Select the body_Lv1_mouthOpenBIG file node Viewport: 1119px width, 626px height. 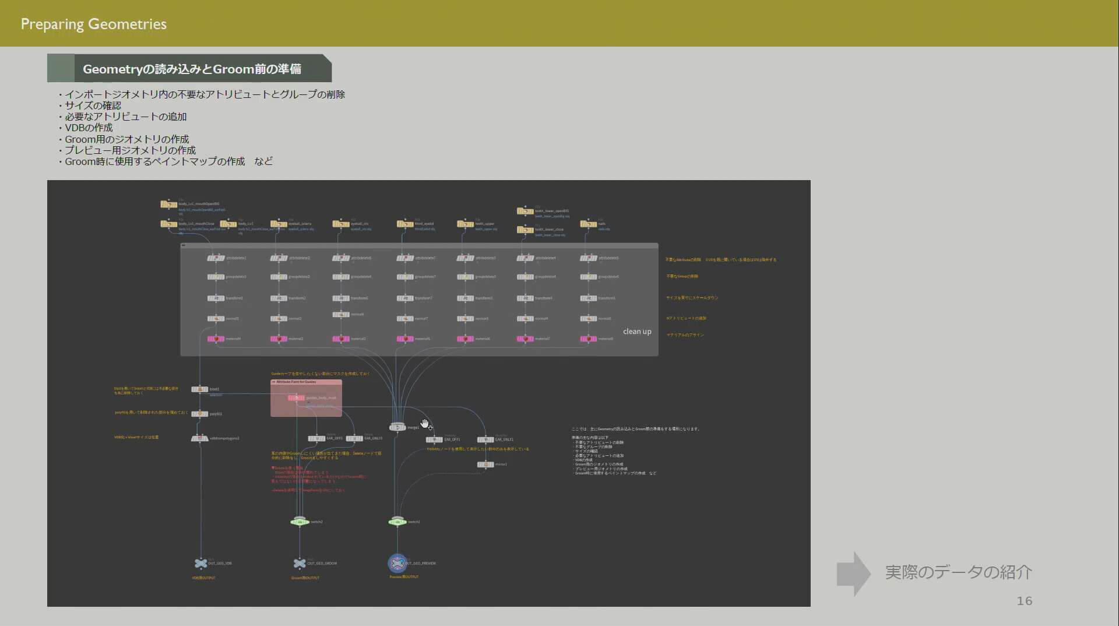[169, 204]
